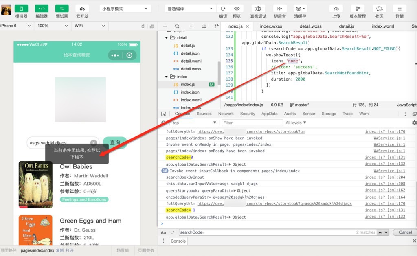
Task: Switch to the Network tab
Action: (x=226, y=114)
